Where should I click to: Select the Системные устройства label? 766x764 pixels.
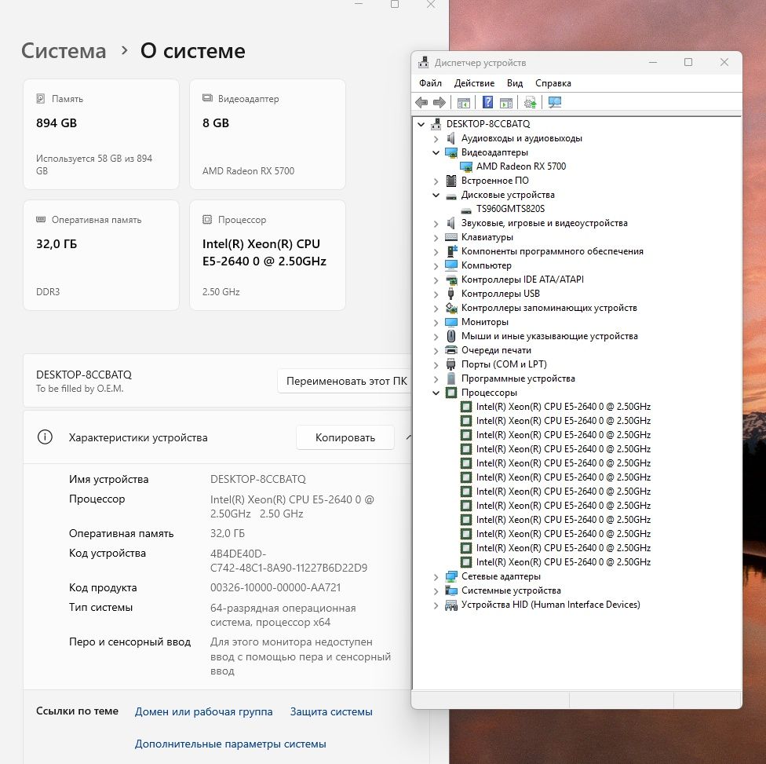pos(511,590)
